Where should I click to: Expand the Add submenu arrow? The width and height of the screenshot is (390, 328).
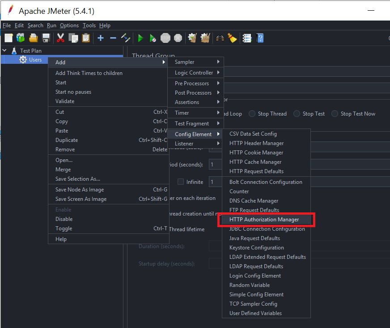pyautogui.click(x=164, y=62)
